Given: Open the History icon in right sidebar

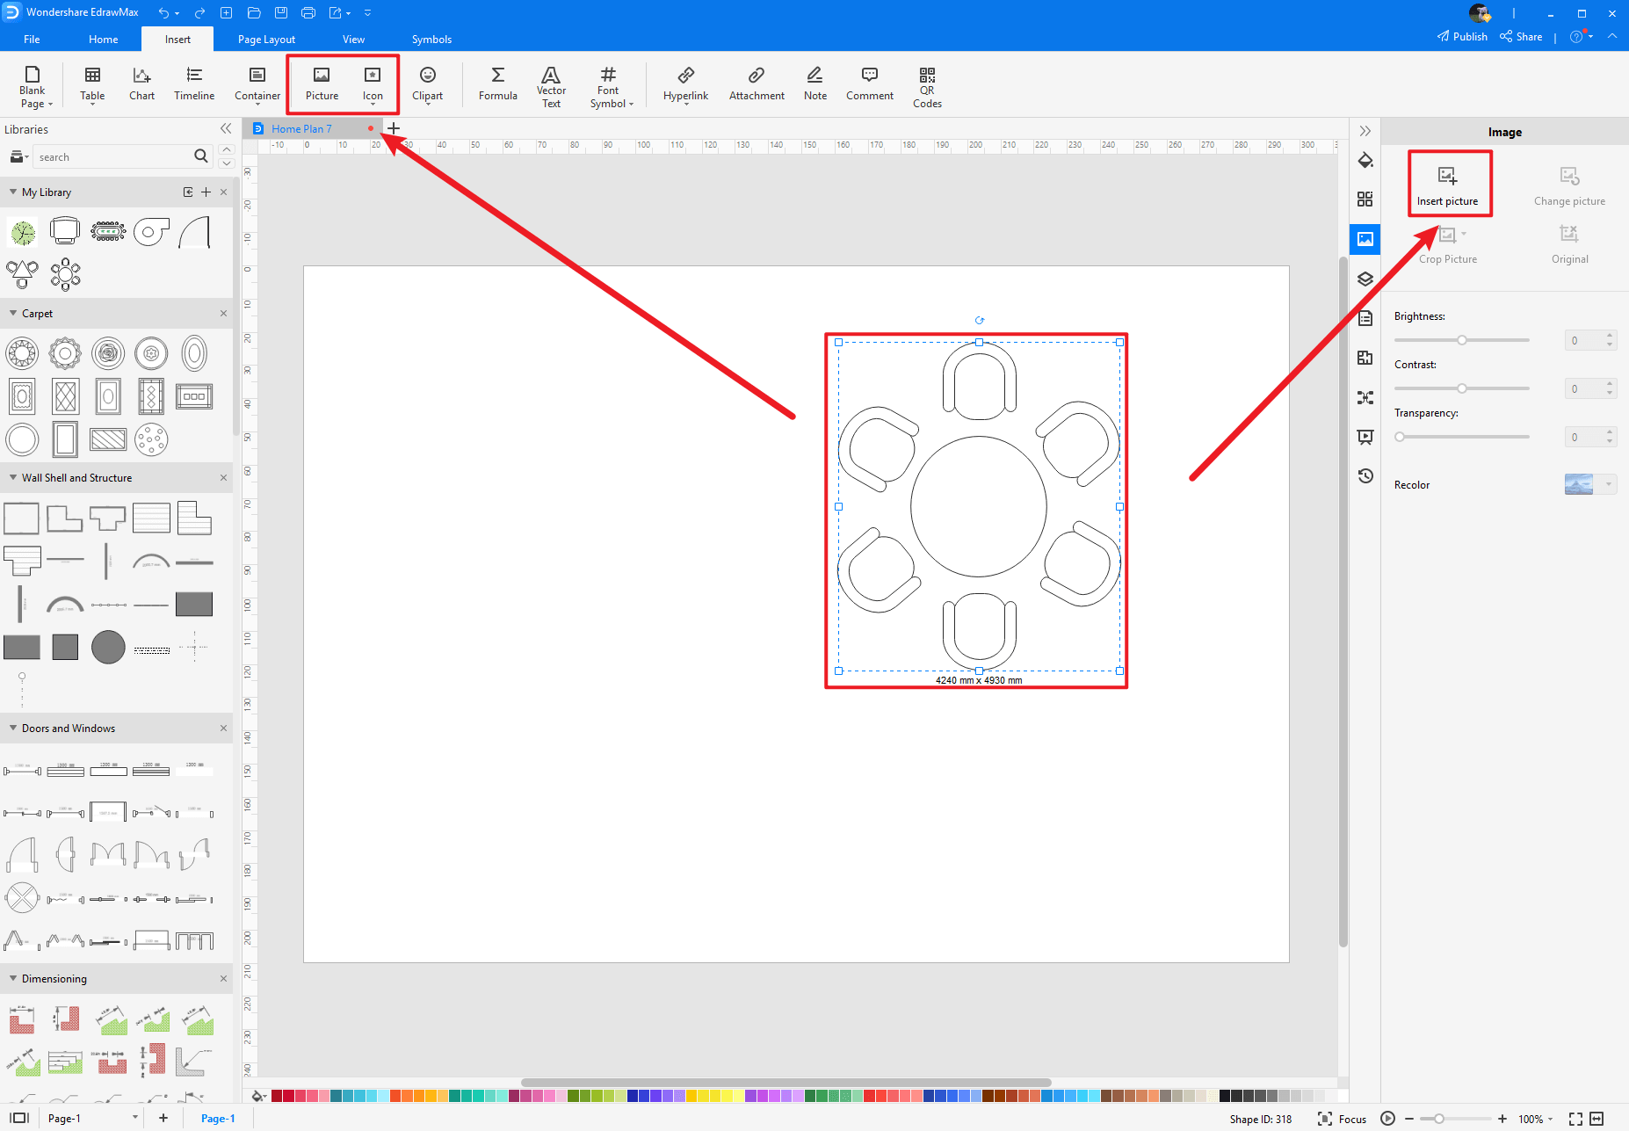Looking at the screenshot, I should tap(1365, 476).
